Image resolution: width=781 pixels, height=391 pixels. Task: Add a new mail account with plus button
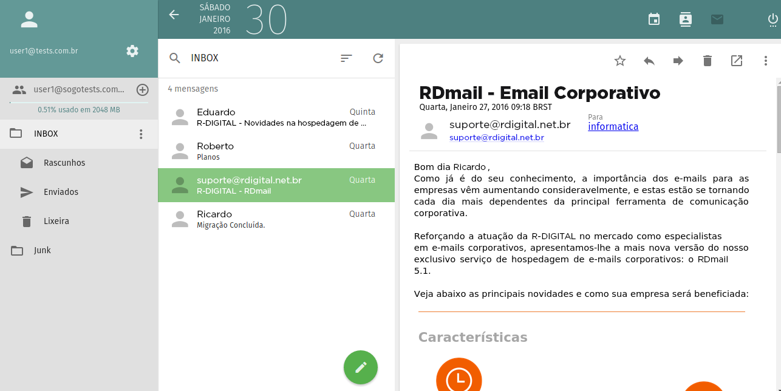click(x=143, y=90)
